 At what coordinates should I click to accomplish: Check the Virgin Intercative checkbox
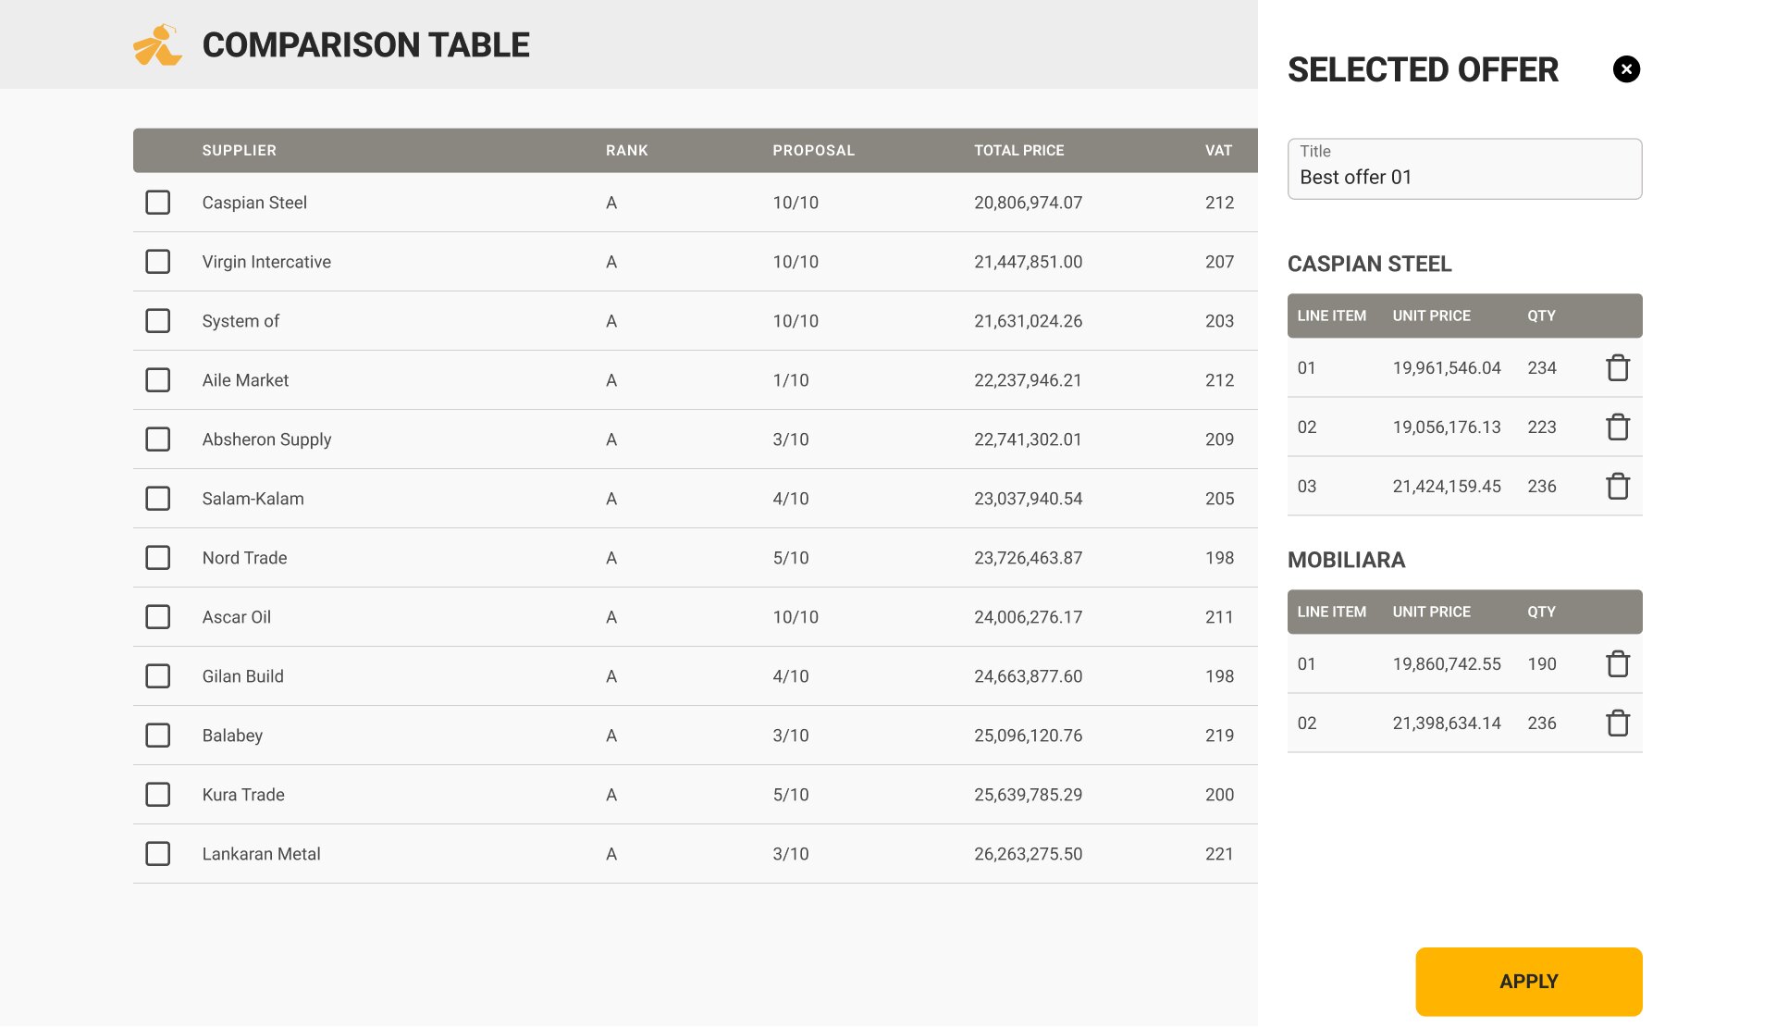[x=158, y=262]
